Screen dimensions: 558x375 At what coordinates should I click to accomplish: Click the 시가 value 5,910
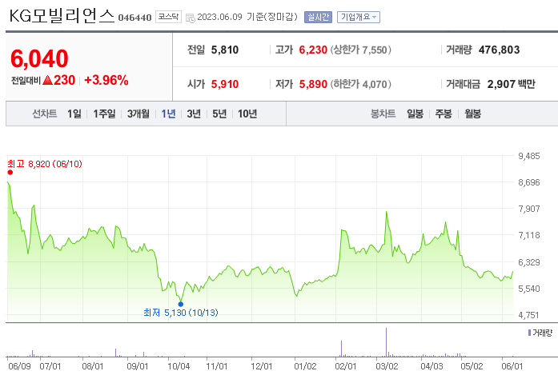225,84
